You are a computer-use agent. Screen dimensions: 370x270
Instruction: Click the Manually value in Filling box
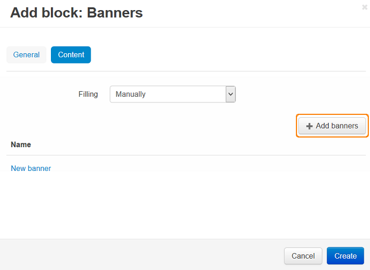coord(131,94)
